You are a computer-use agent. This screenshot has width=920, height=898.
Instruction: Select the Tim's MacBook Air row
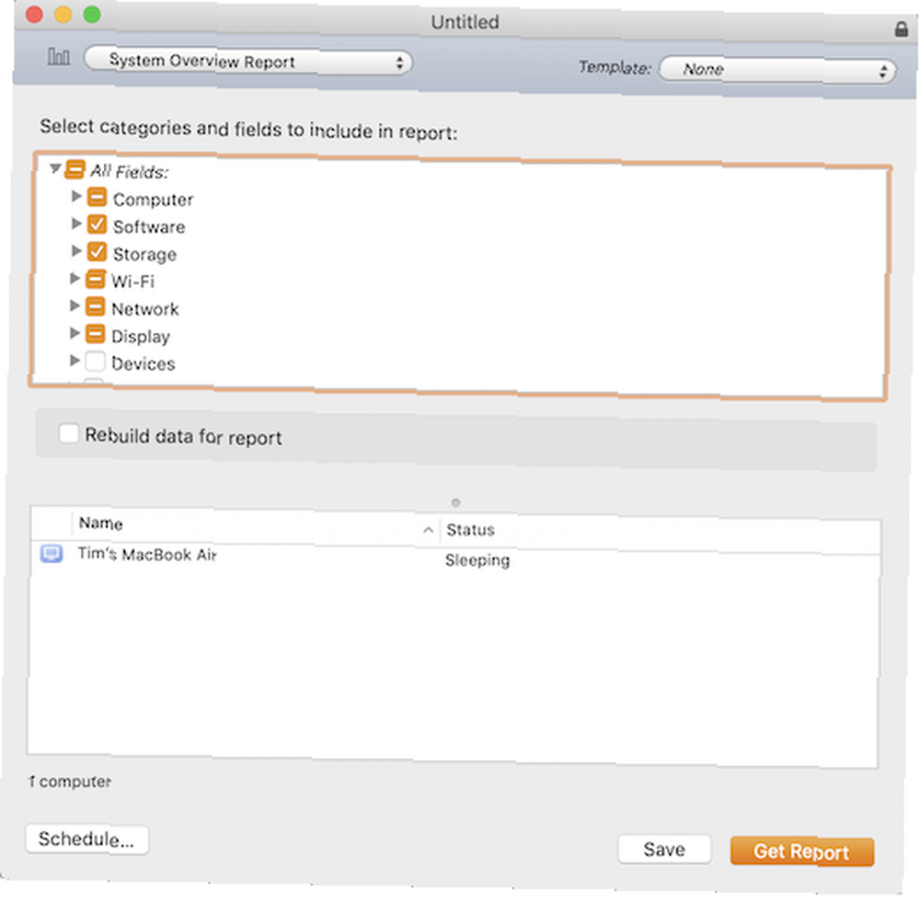(x=455, y=557)
